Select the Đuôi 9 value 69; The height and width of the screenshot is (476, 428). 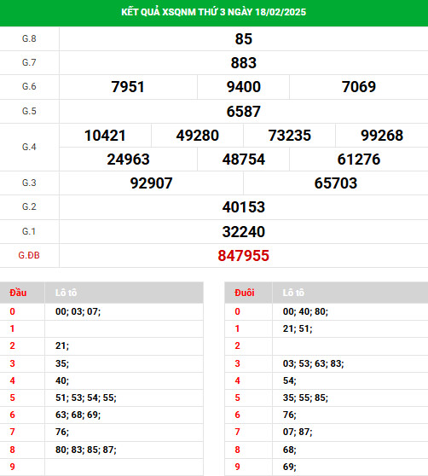click(x=290, y=467)
